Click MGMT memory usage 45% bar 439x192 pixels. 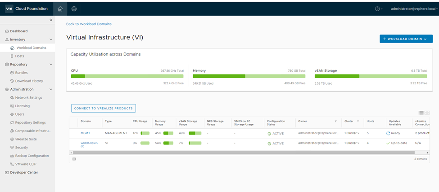[x=168, y=133]
